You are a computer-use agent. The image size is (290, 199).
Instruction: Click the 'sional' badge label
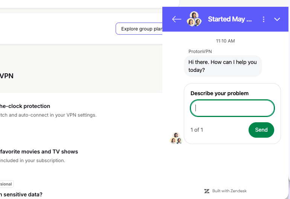click(x=6, y=184)
